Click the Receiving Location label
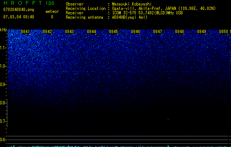The image size is (231, 147). click(86, 8)
